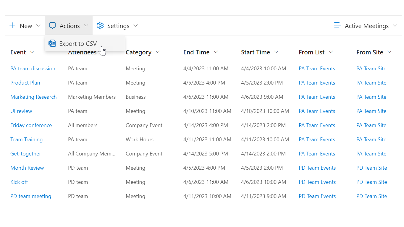
Task: Sort by the Start Time column header
Action: coord(255,52)
